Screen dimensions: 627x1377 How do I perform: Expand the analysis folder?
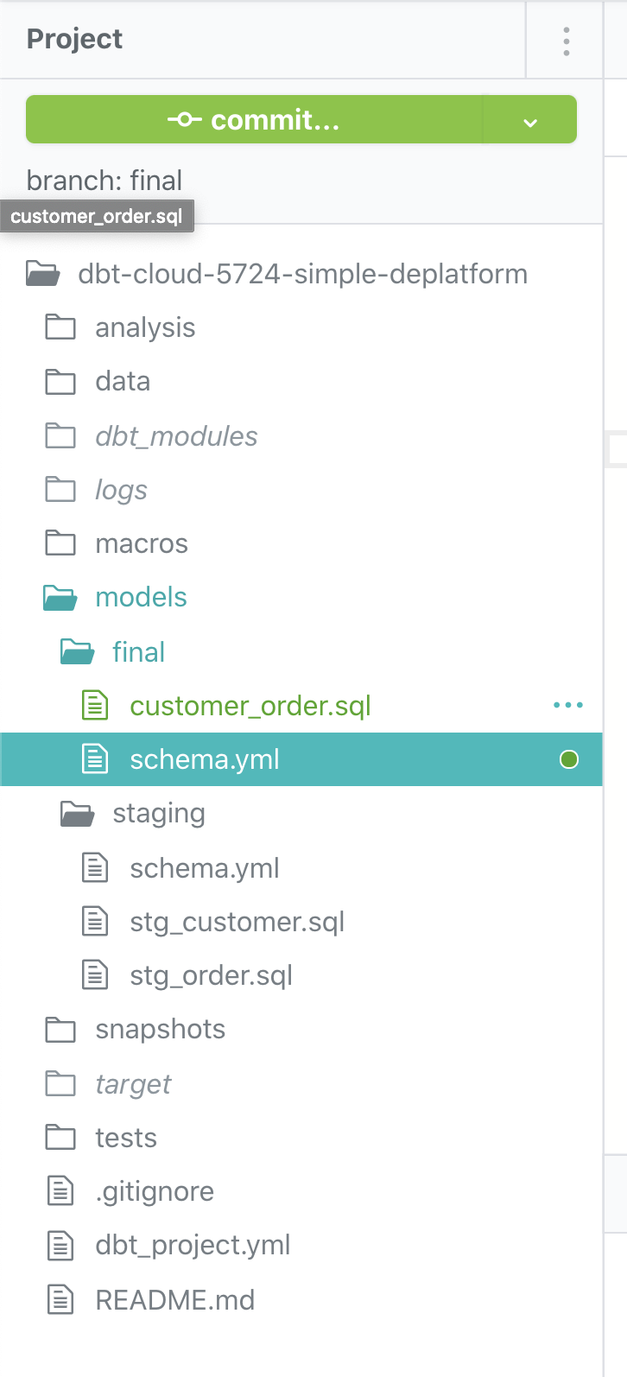coord(145,328)
